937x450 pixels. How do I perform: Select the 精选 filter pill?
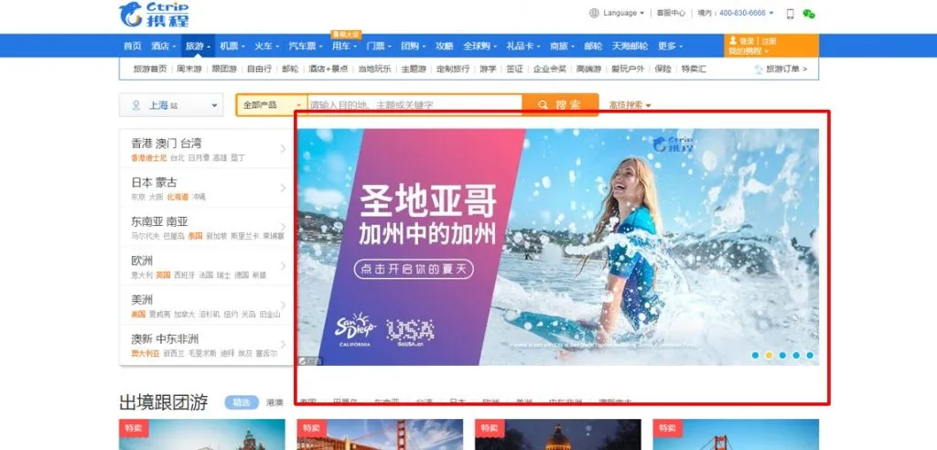[242, 402]
